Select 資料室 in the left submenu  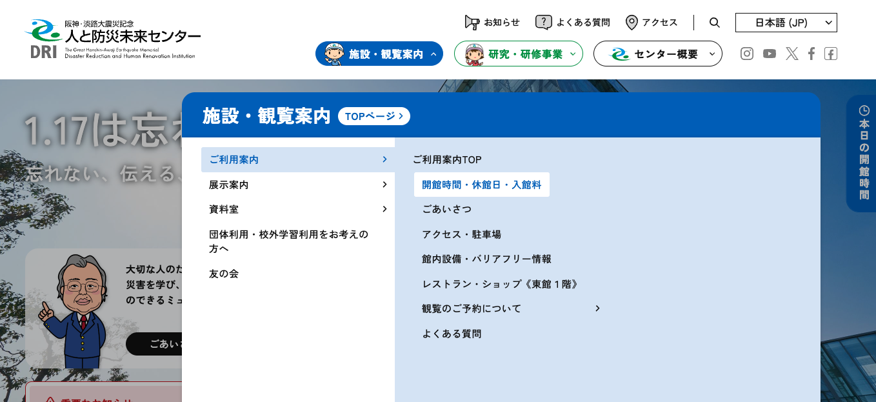tap(297, 209)
